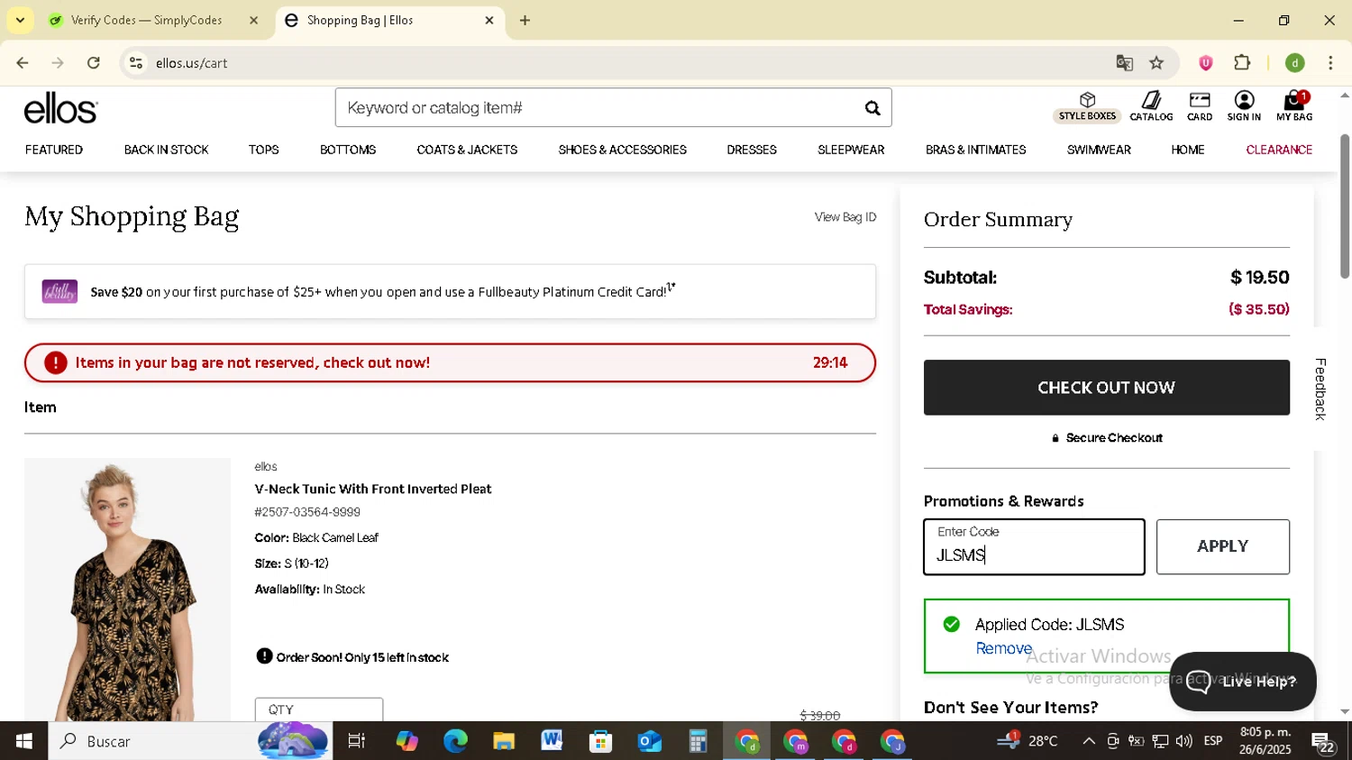Switch to Verify Codes — SimplyCodes tab

click(146, 20)
